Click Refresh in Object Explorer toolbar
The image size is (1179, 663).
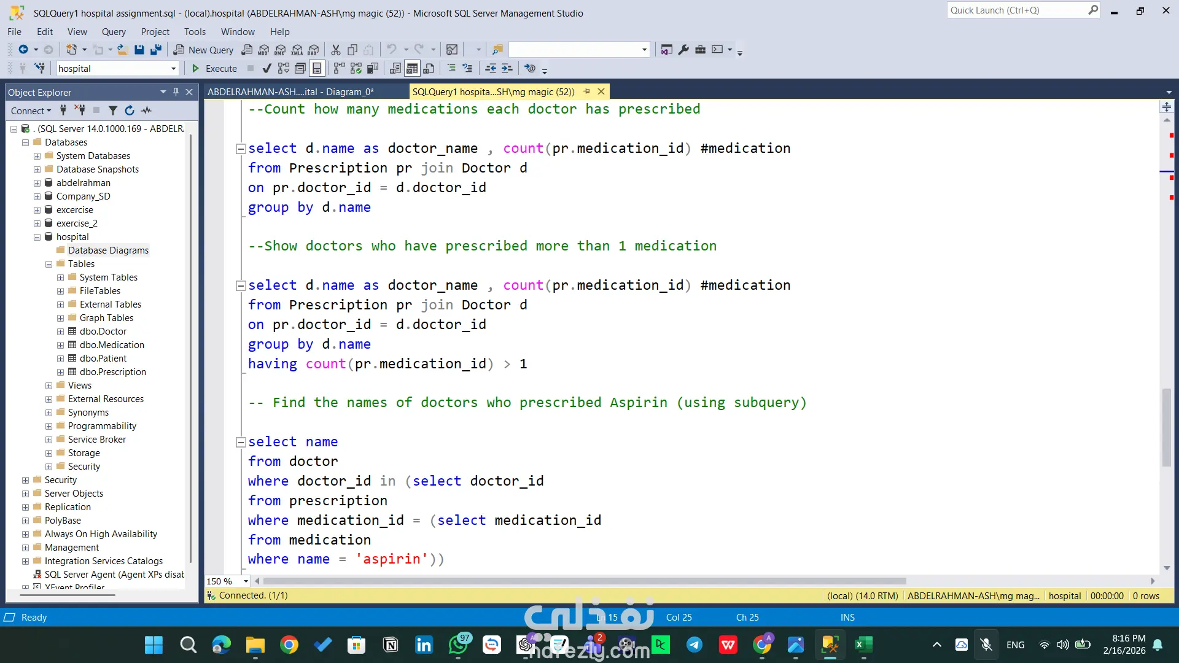[130, 110]
